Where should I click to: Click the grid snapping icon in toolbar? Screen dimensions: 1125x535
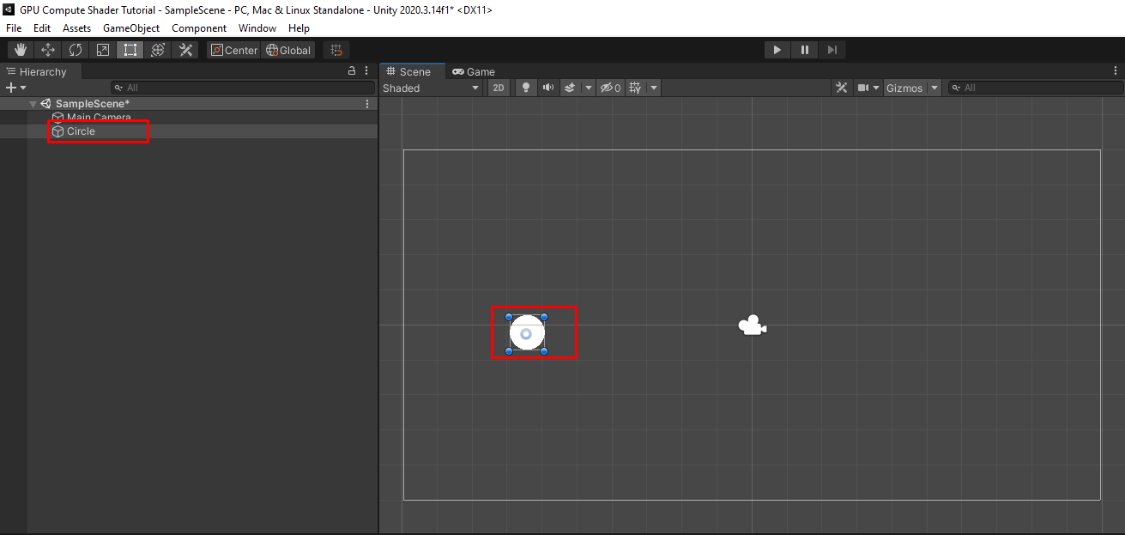pos(336,50)
